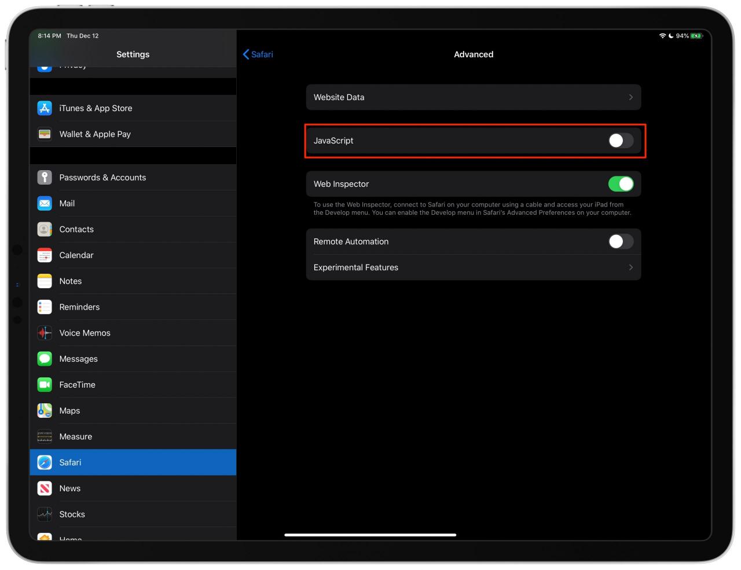Tap the FaceTime camera icon
741x570 pixels.
click(x=45, y=385)
